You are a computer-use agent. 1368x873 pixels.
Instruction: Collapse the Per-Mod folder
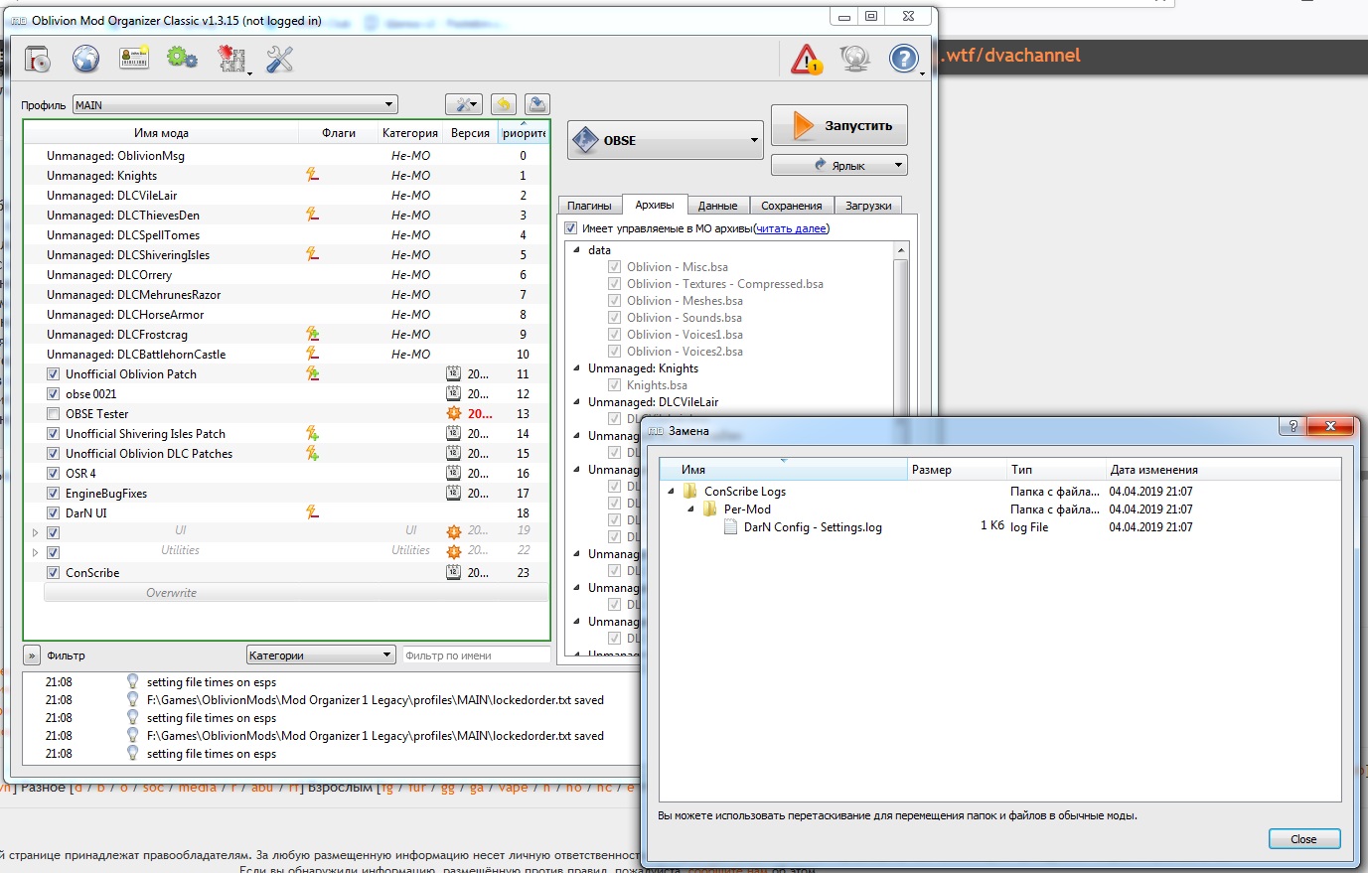pos(690,509)
